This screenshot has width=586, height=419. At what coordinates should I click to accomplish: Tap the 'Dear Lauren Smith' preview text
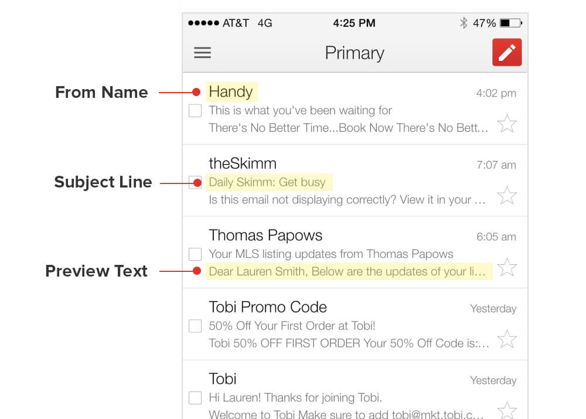(347, 272)
